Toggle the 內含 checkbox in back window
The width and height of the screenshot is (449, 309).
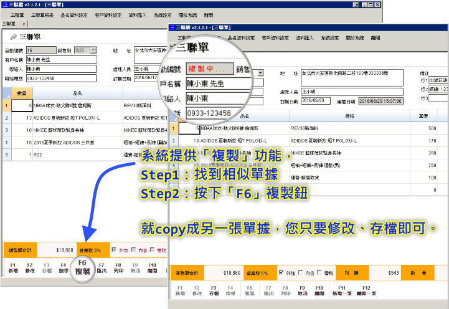coord(133,249)
